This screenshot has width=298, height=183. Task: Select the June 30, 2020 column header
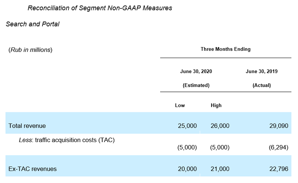coord(196,71)
